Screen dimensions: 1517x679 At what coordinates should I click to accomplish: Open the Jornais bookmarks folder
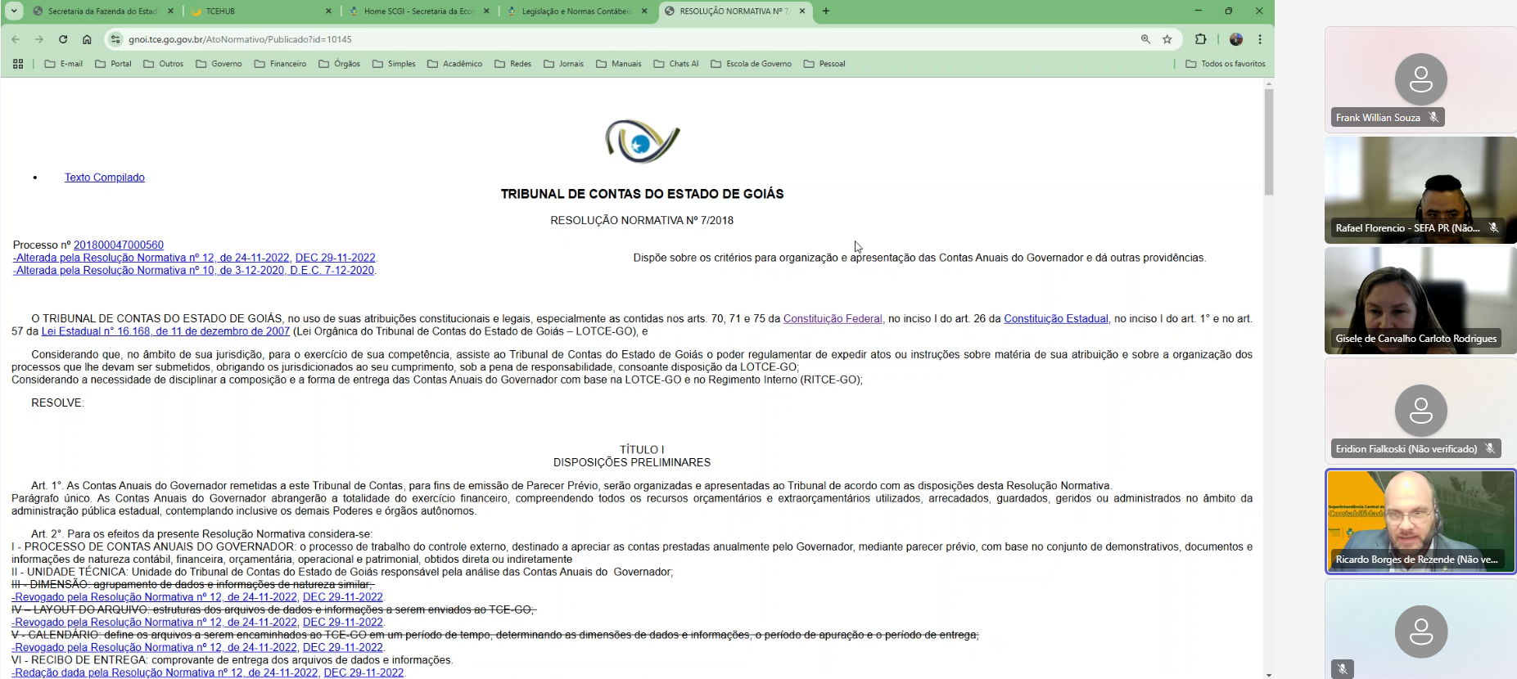tap(563, 64)
